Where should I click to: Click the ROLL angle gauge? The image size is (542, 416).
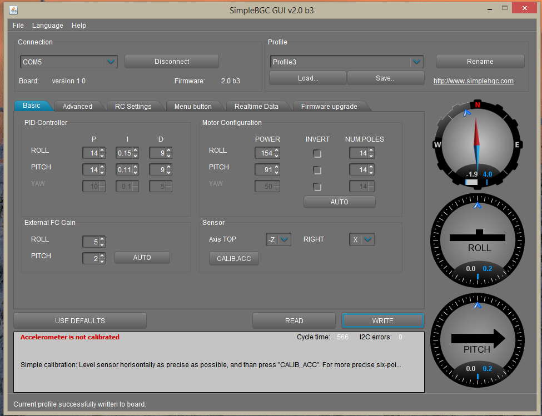pos(478,240)
